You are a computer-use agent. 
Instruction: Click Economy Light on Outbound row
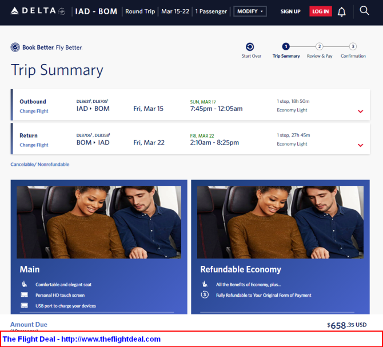click(292, 110)
